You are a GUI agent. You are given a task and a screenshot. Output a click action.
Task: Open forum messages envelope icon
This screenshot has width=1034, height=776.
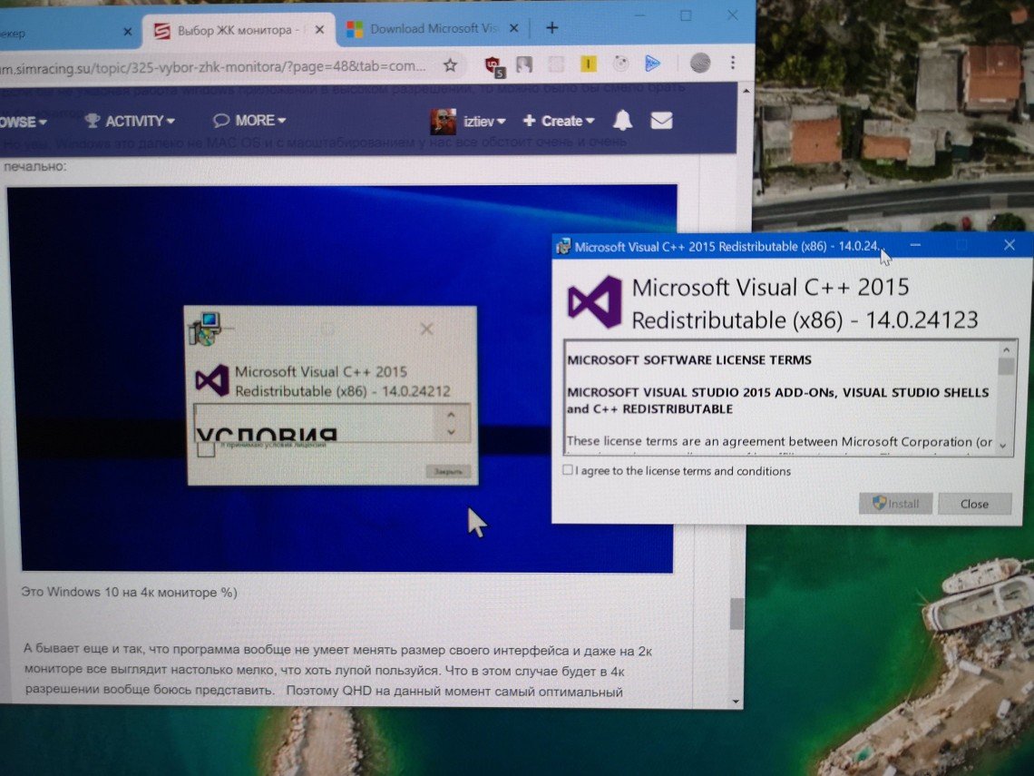[661, 120]
